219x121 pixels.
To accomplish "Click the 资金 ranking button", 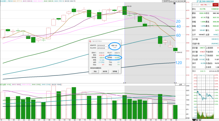I will click(x=95, y=71).
